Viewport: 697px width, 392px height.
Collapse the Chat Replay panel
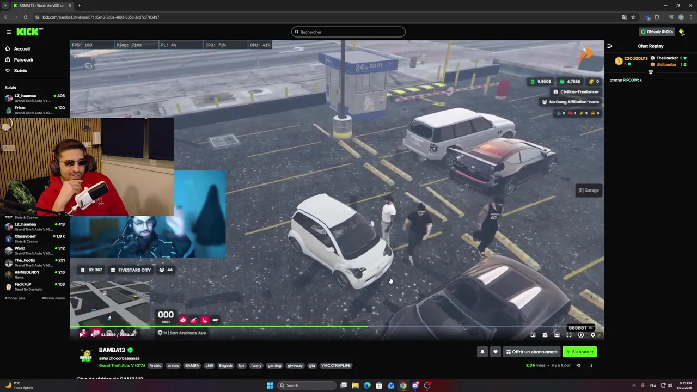click(610, 46)
